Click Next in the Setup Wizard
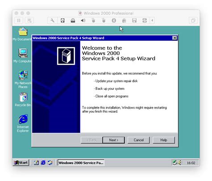This screenshot has width=212, height=181. pyautogui.click(x=114, y=140)
